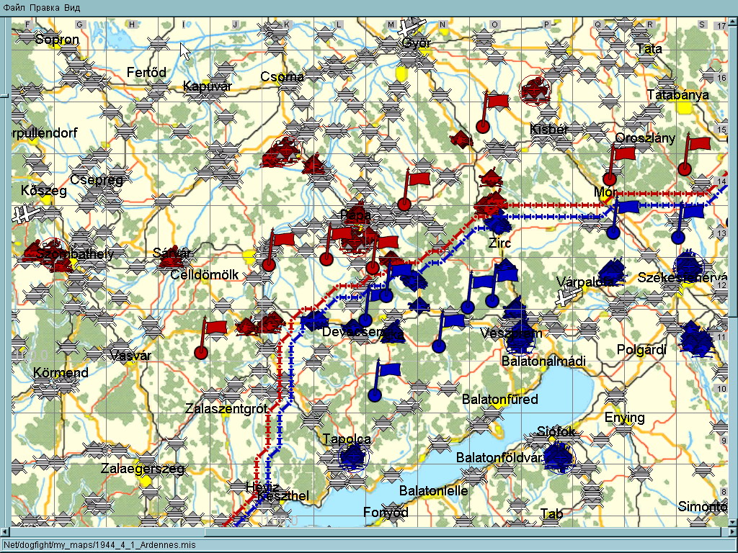Click the red flag northwest of Kisbér

click(x=496, y=101)
